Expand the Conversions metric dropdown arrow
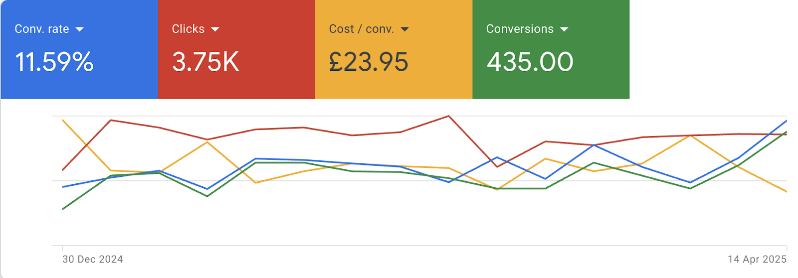Viewport: 798px width, 278px height. click(x=564, y=29)
